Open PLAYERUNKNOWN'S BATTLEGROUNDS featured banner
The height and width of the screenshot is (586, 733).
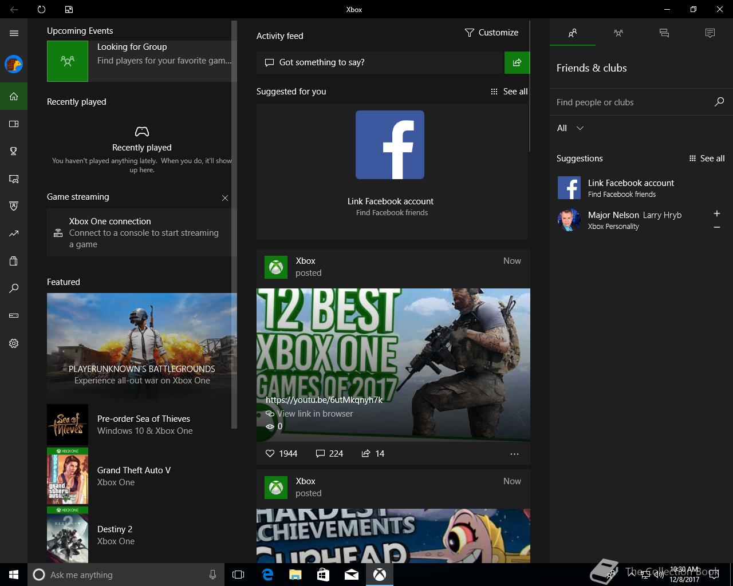click(142, 346)
